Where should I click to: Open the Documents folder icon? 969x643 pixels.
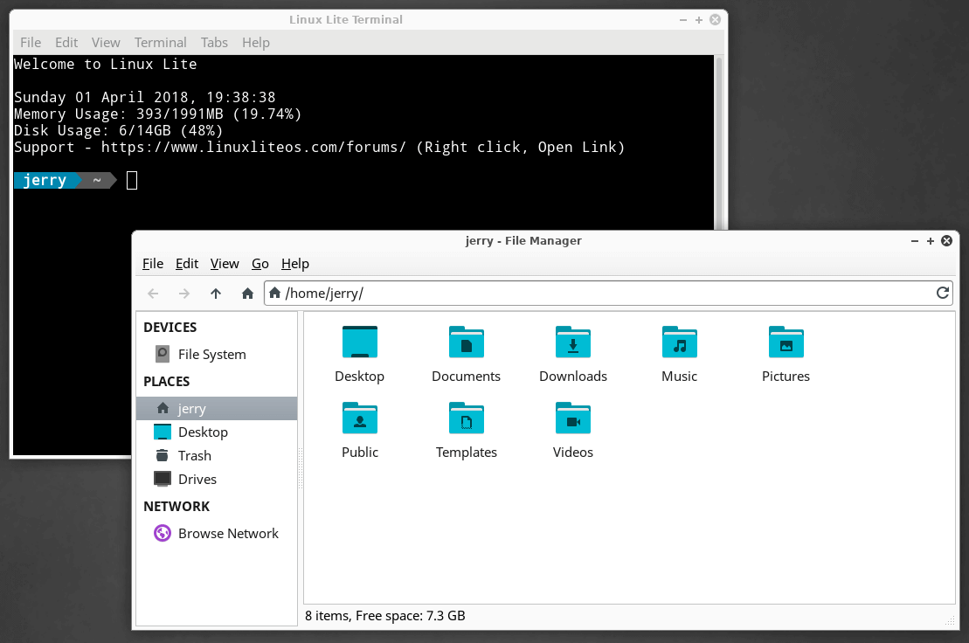[x=467, y=342]
